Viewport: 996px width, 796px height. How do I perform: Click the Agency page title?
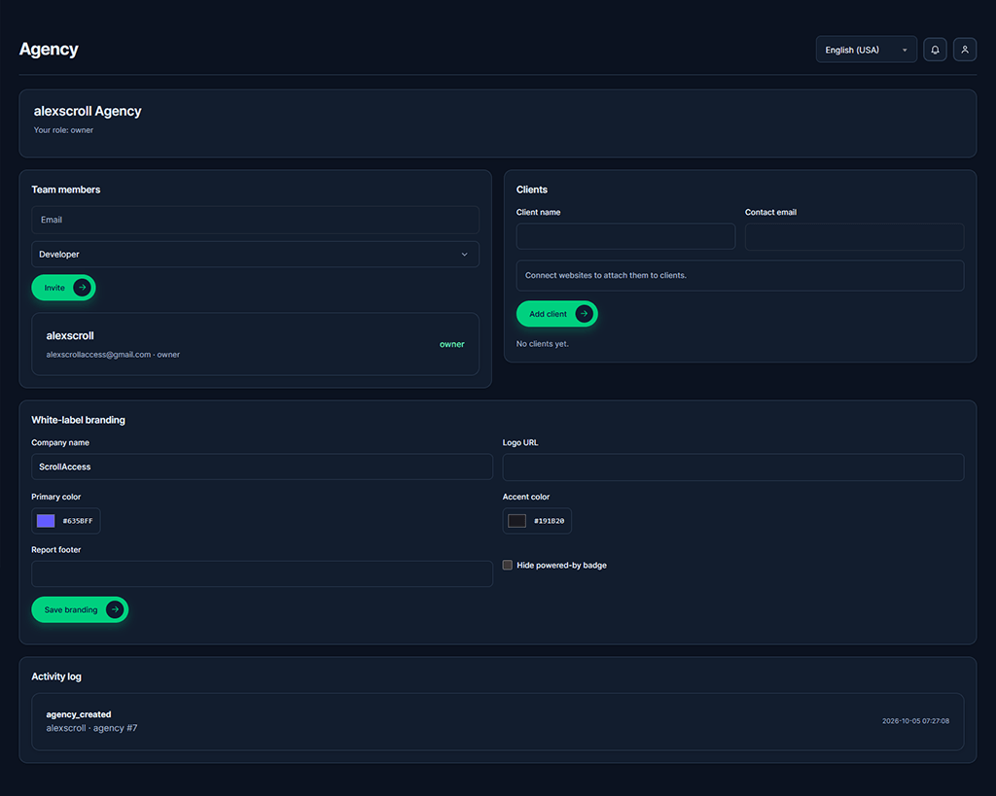pos(49,50)
